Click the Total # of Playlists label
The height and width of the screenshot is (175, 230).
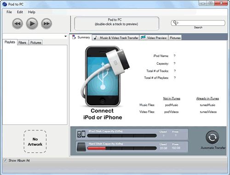156,78
